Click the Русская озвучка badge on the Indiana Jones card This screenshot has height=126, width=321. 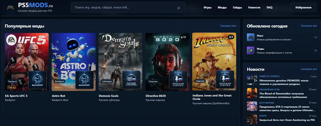click(225, 80)
